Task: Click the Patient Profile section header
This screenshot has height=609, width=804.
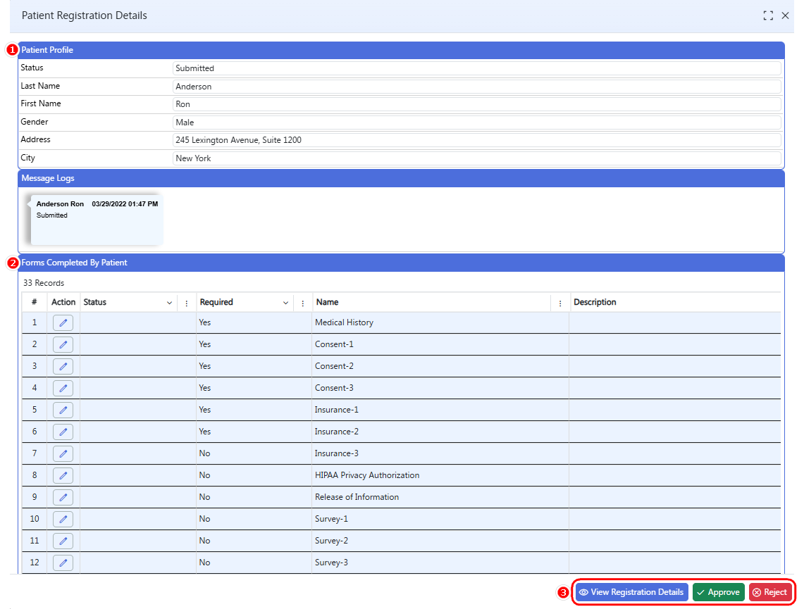Action: [401, 50]
